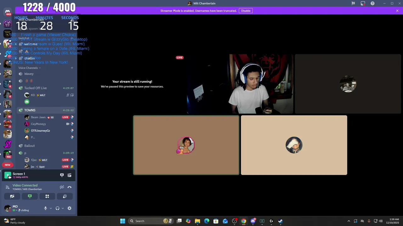Dismiss the Streamer Mode banner
Screen dimensions: 403x226
pyautogui.click(x=397, y=11)
